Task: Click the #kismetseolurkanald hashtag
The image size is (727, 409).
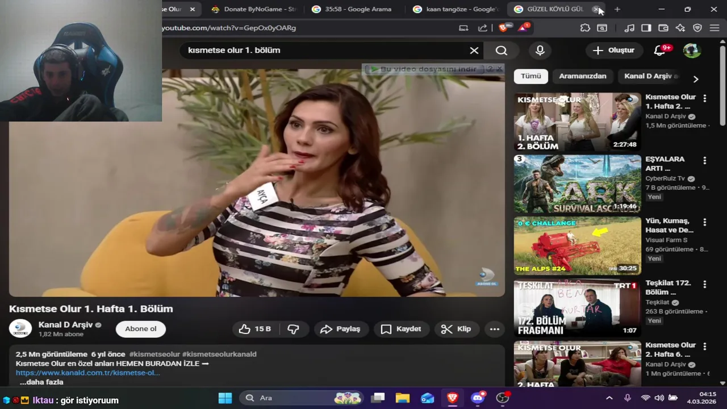Action: click(219, 354)
